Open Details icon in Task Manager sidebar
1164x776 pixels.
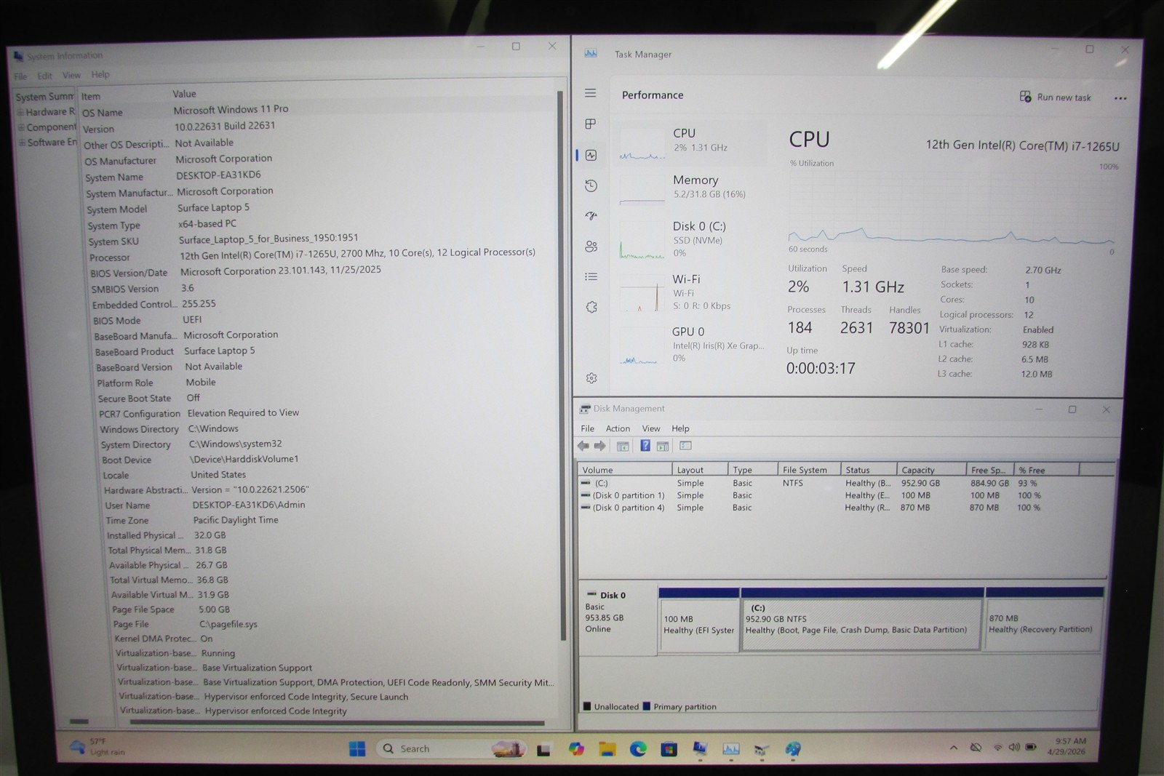[x=591, y=277]
